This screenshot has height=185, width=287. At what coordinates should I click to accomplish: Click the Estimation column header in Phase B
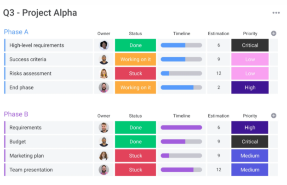[218, 116]
